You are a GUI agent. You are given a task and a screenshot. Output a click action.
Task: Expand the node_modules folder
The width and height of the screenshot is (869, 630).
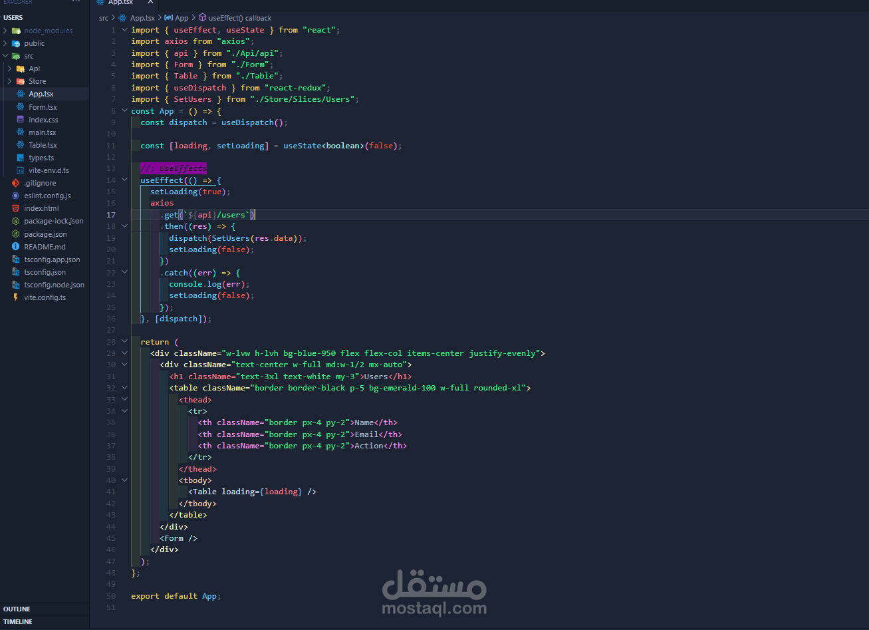click(5, 31)
